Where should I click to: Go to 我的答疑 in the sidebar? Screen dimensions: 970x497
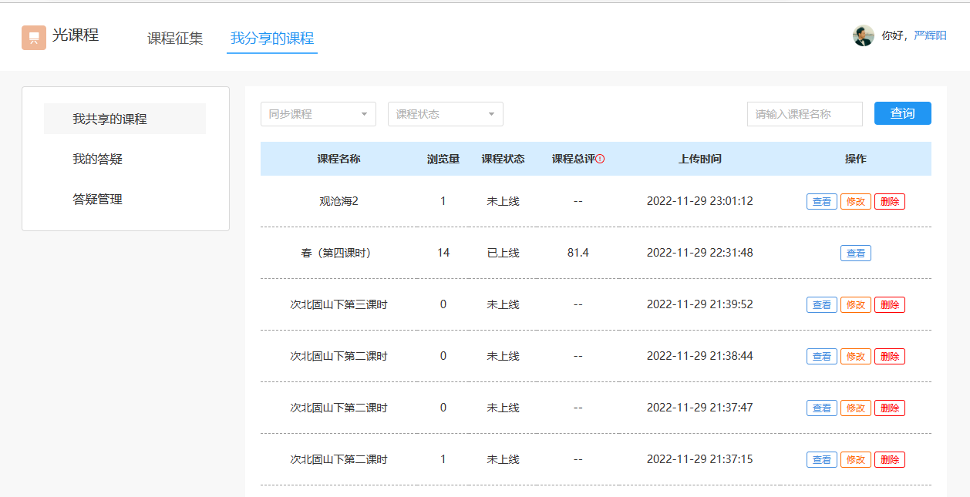(98, 160)
